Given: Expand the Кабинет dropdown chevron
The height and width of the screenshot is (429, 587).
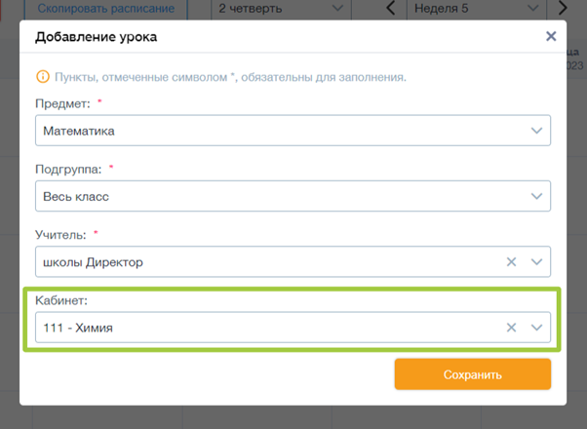Looking at the screenshot, I should 536,328.
